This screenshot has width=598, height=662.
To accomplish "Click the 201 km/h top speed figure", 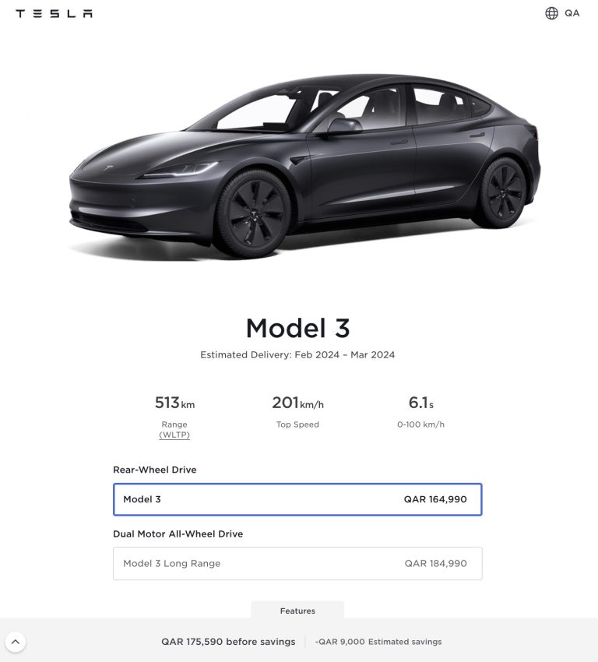I will (297, 403).
